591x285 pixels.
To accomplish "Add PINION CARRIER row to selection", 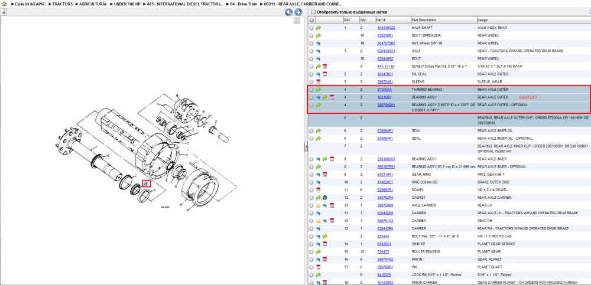I will (311, 283).
